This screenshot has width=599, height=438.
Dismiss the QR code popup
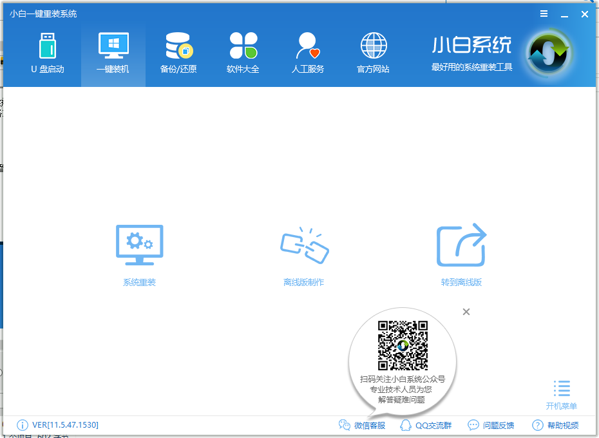466,312
